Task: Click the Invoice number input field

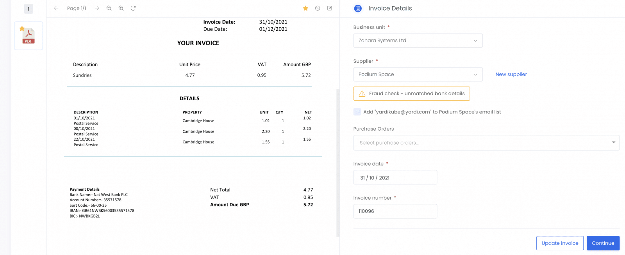Action: [395, 211]
